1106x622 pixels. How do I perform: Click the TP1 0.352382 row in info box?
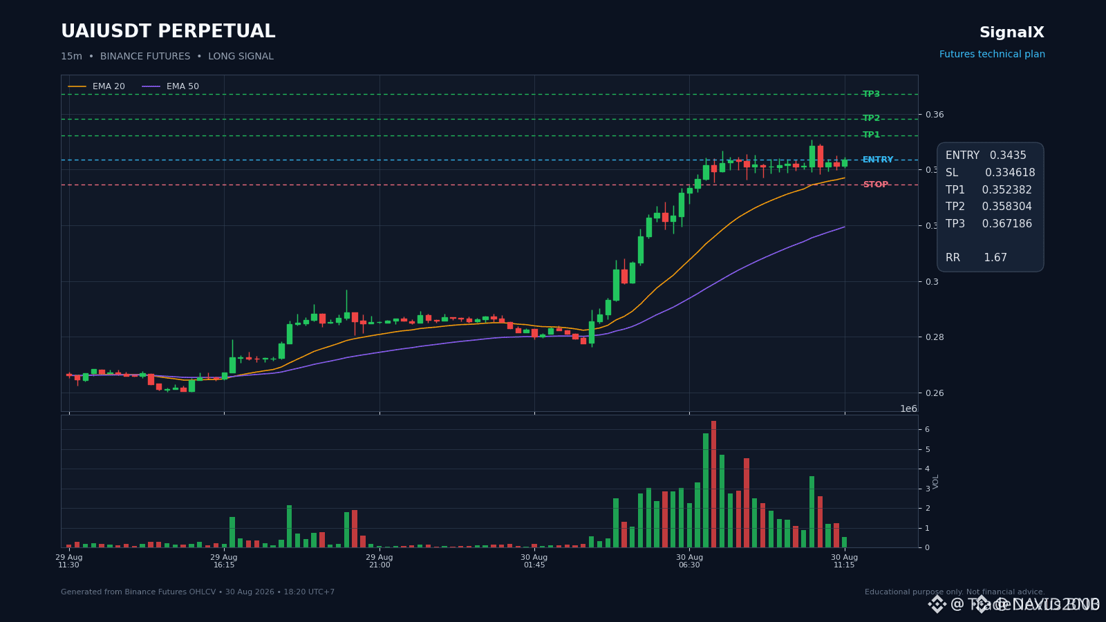[988, 190]
